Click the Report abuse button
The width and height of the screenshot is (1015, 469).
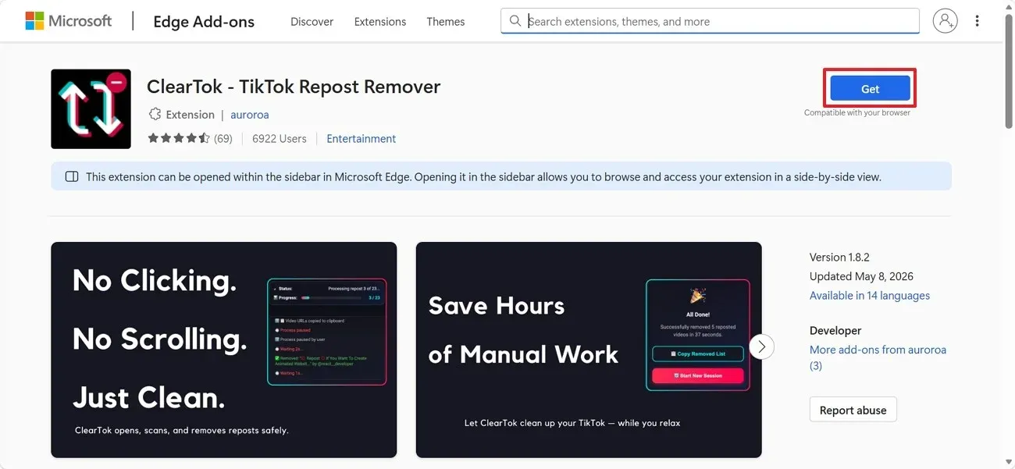pyautogui.click(x=853, y=410)
